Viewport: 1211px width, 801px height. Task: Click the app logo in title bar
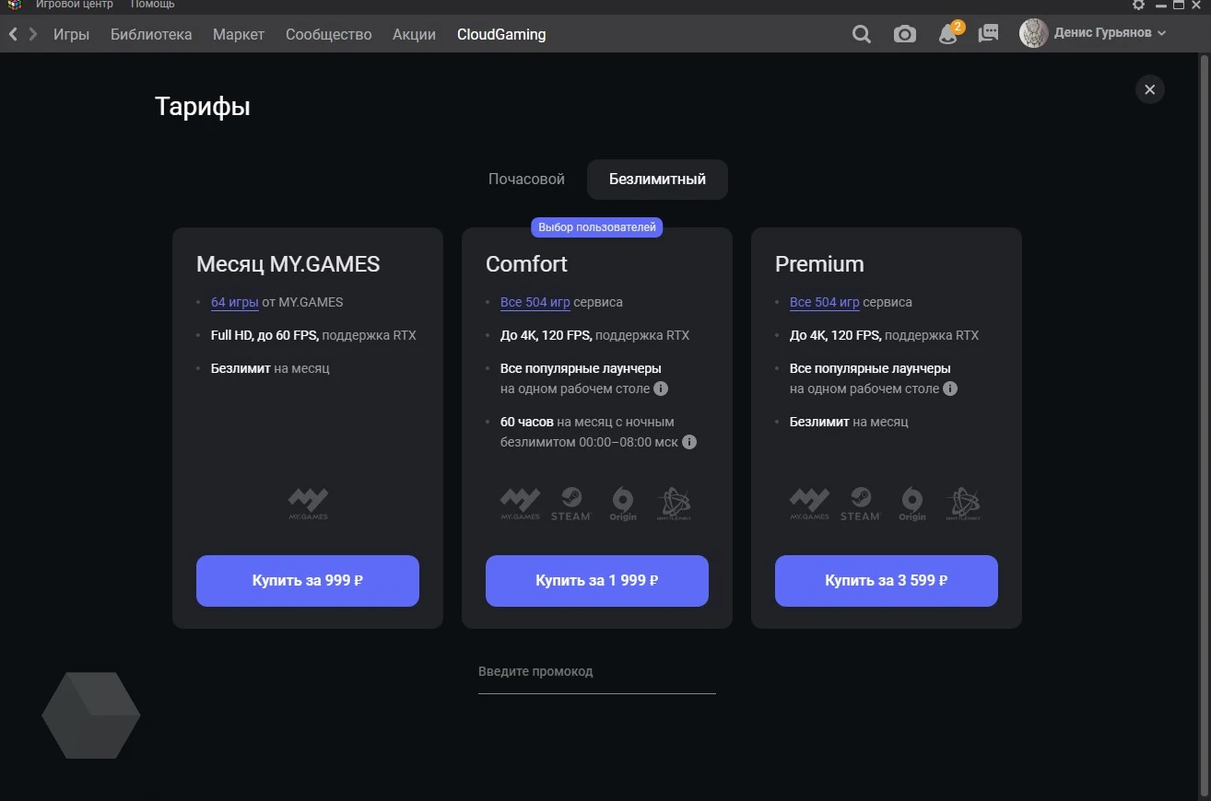click(x=13, y=5)
